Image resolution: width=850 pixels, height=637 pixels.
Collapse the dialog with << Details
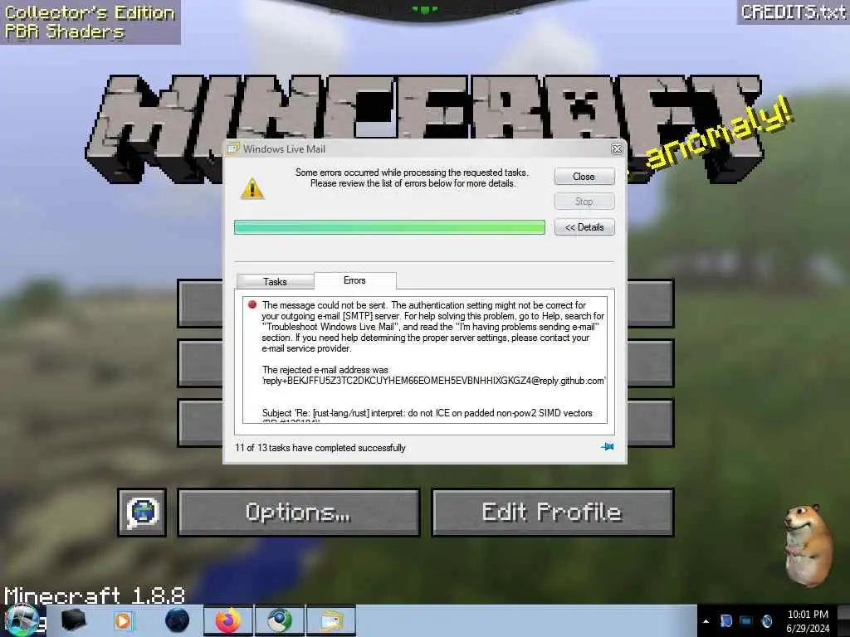(584, 227)
